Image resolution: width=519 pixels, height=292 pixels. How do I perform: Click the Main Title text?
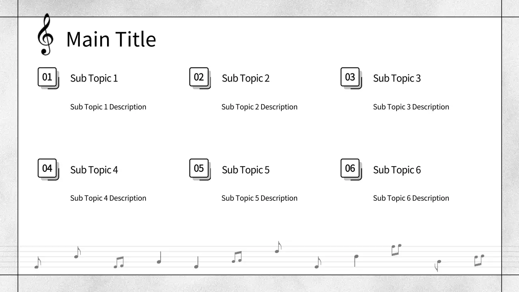point(111,39)
